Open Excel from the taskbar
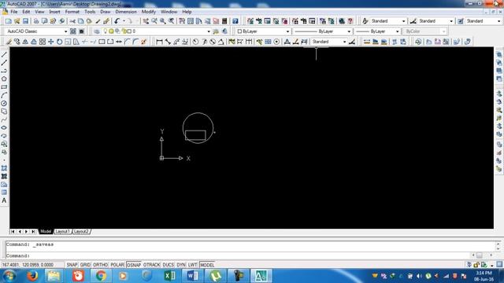Viewport: 504px width, 283px height. point(169,276)
